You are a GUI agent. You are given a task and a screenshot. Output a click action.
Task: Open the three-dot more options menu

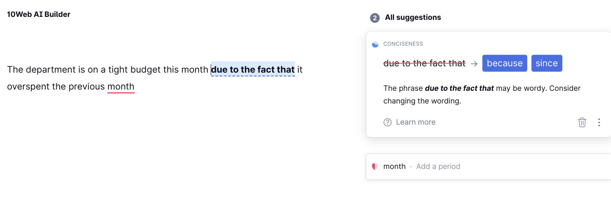(x=599, y=122)
